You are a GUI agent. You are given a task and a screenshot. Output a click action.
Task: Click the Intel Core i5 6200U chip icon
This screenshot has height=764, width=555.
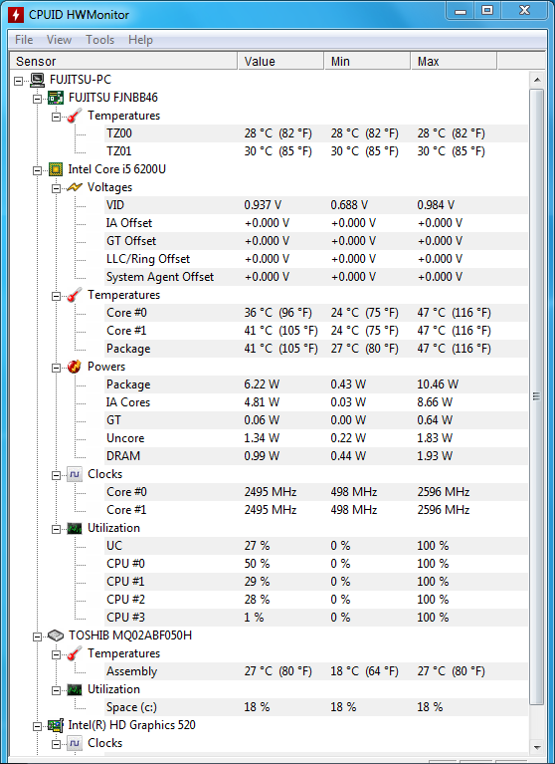[x=56, y=169]
